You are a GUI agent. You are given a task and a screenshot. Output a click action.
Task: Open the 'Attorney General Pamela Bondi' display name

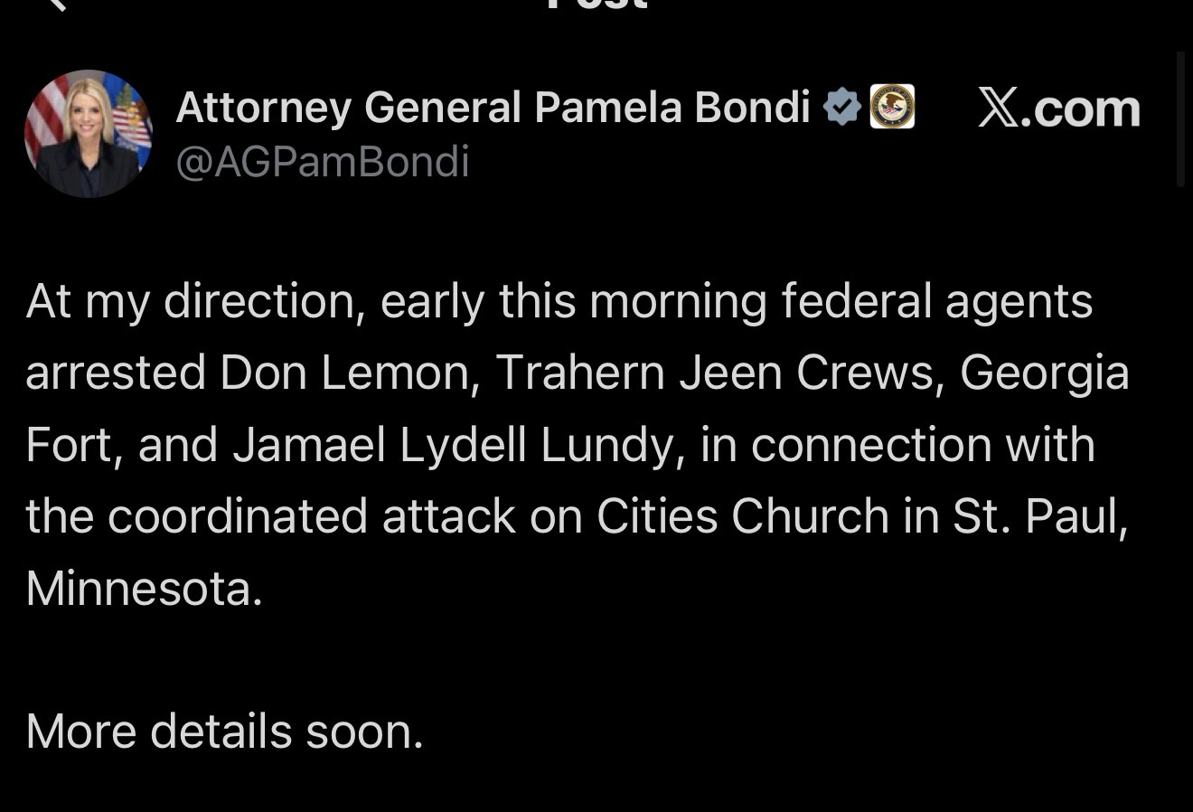point(493,108)
